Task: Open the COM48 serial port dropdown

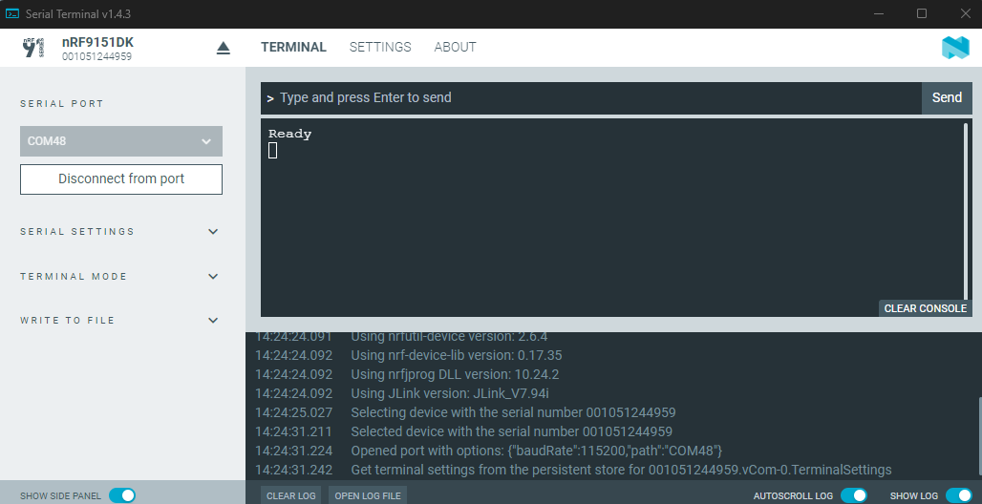Action: coord(121,141)
